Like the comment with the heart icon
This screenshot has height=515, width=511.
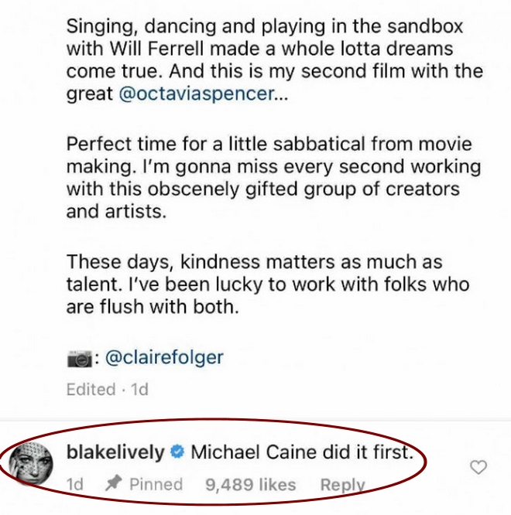(479, 467)
